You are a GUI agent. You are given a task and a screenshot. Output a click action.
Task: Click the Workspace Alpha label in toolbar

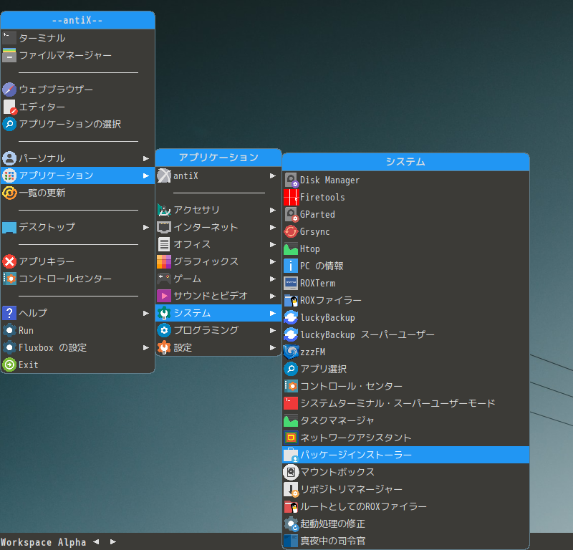point(43,542)
